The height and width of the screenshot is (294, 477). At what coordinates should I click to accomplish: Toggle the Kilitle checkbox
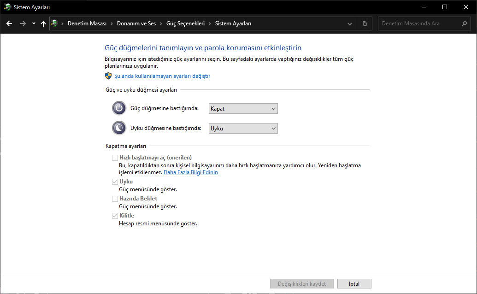tap(115, 216)
